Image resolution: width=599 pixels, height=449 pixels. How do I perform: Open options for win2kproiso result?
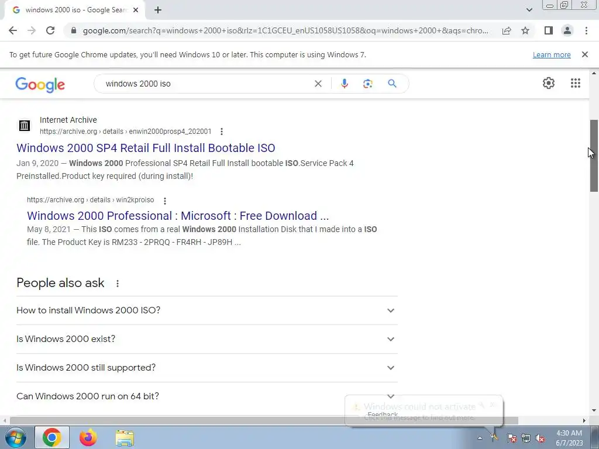click(164, 201)
